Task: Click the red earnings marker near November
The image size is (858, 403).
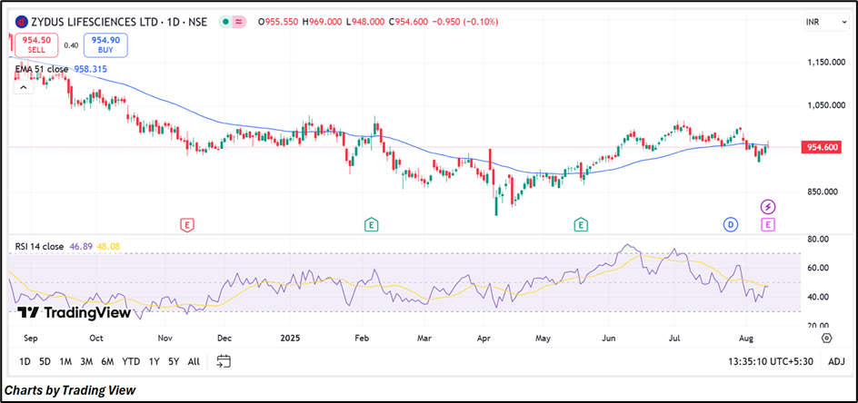Action: [x=186, y=223]
